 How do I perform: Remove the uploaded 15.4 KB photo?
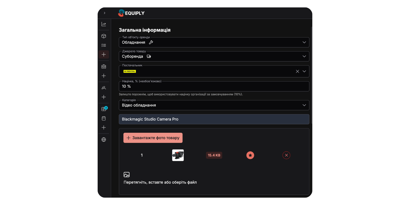[286, 155]
